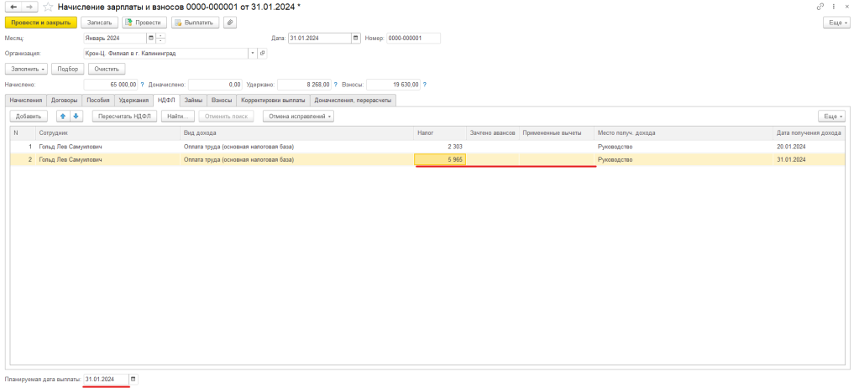Image resolution: width=859 pixels, height=388 pixels.
Task: Open the organization record link icon
Action: click(262, 53)
